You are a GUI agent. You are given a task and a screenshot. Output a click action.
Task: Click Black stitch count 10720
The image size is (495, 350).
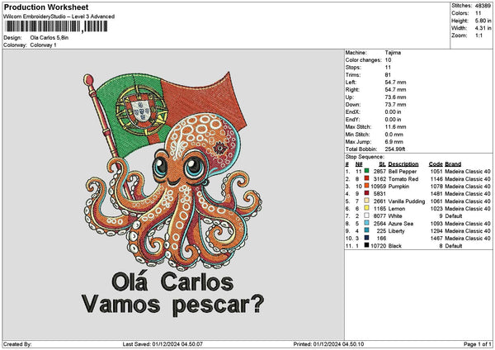tap(378, 246)
